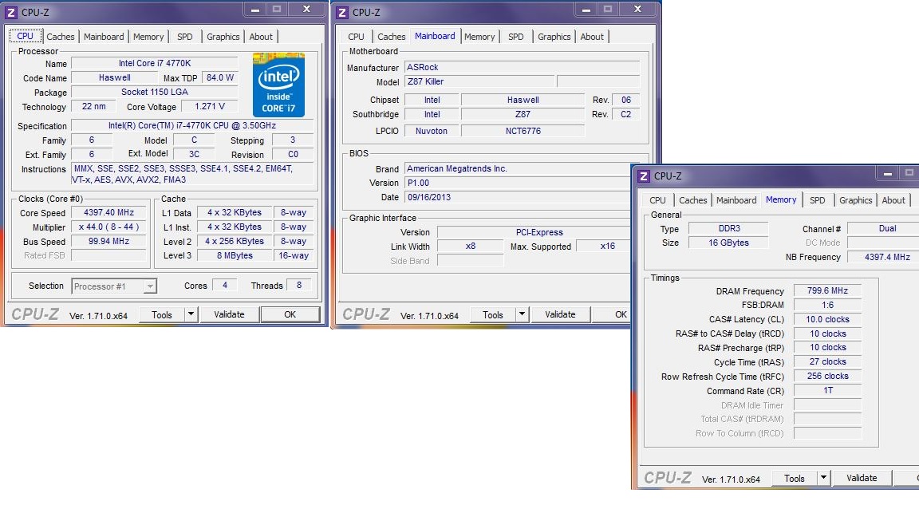The height and width of the screenshot is (517, 919).
Task: Click the manufacturer value ASRock
Action: (x=522, y=67)
